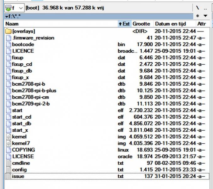Sort files by the Naam column

point(60,24)
